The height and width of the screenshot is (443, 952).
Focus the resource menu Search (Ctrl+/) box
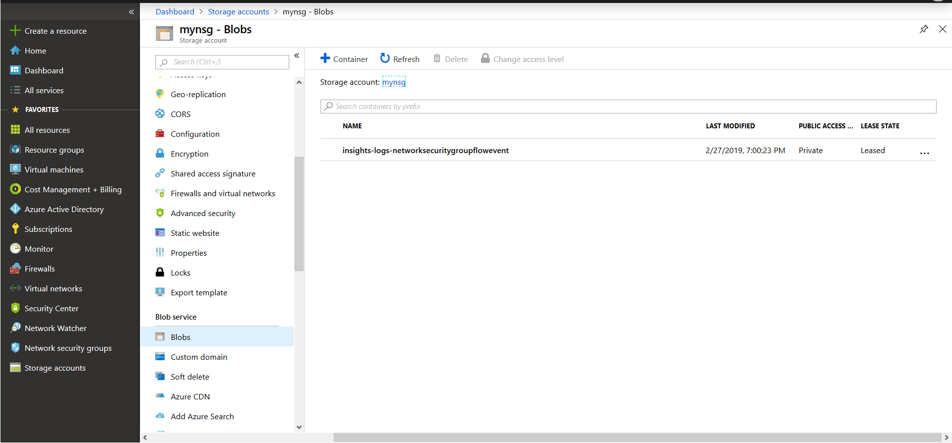[x=222, y=62]
